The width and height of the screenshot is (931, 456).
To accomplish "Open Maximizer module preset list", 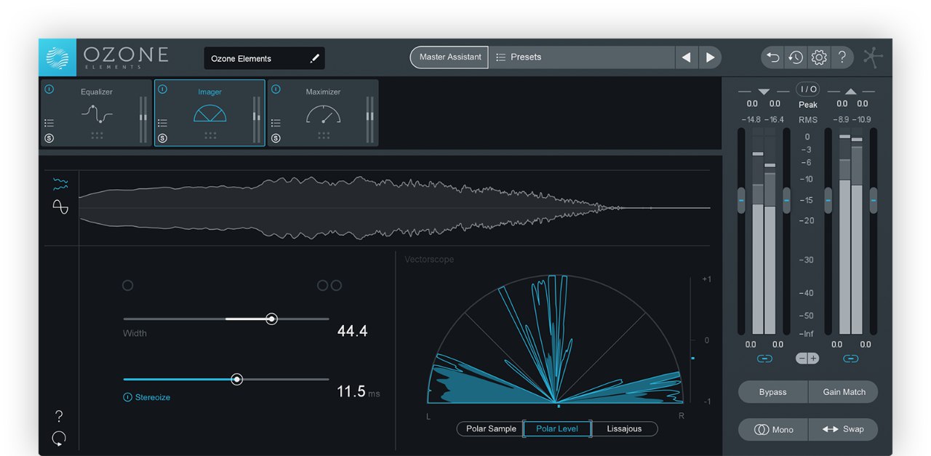I will pyautogui.click(x=276, y=124).
